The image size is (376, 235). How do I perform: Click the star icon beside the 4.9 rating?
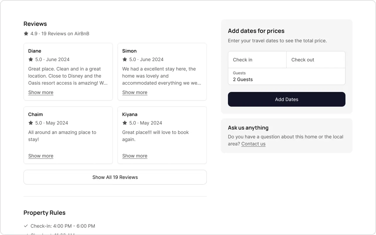pos(26,33)
